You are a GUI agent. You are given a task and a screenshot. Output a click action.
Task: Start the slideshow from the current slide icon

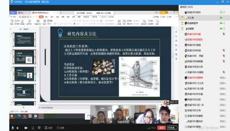click(x=29, y=22)
